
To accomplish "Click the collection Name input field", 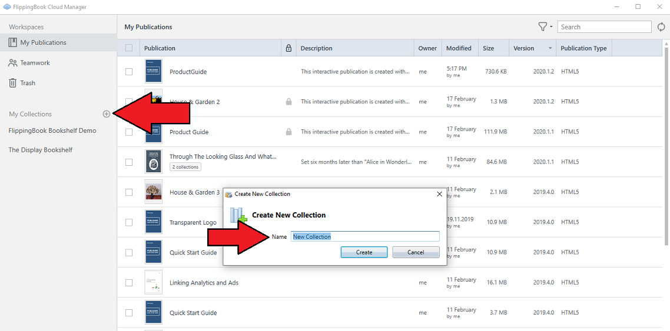I will click(366, 236).
